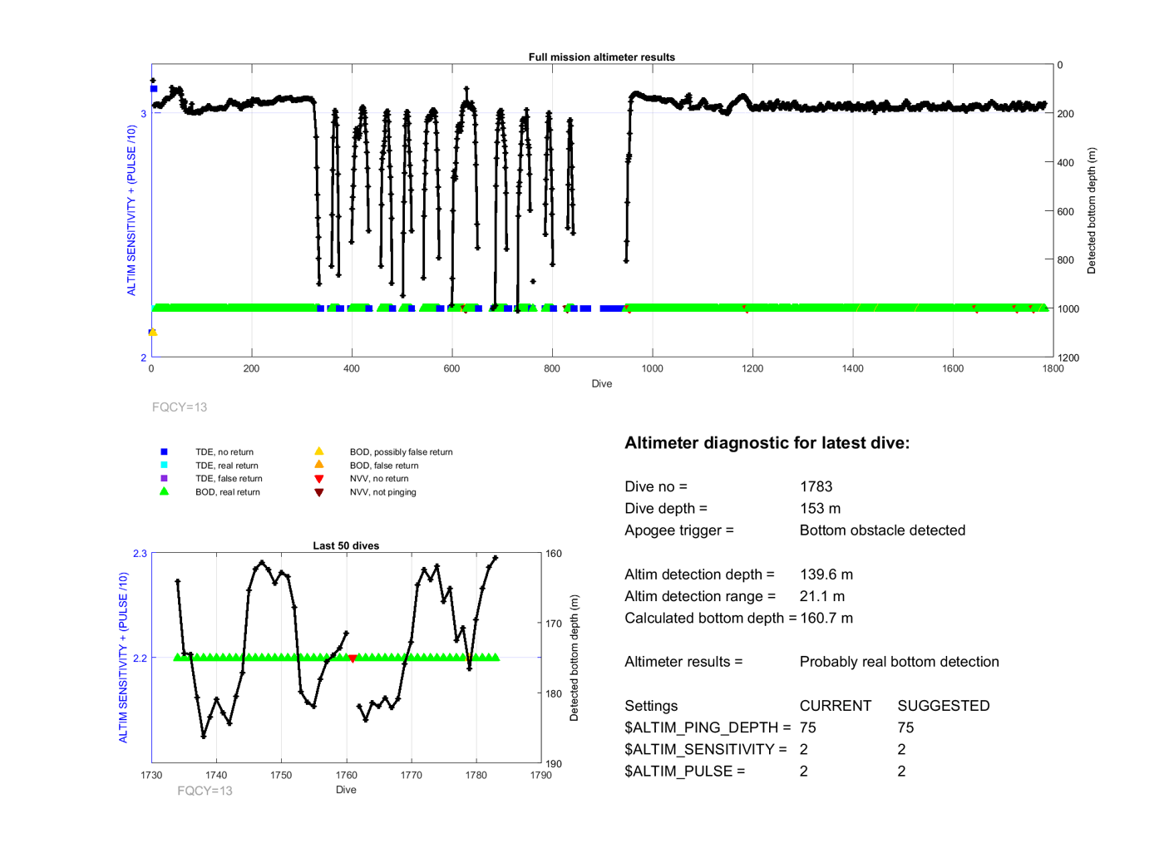
Task: Click the yellow triangle BOD possibly false return marker
Action: (x=318, y=451)
